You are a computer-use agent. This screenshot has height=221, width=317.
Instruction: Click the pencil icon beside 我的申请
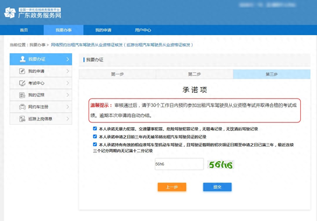click(x=22, y=71)
